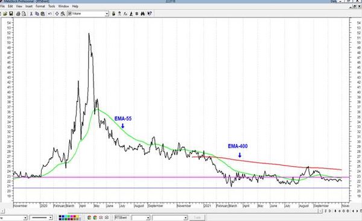Viewport: 362px width, 221px height.
Task: Expand the Volume indicator dropdown
Action: click(x=107, y=14)
